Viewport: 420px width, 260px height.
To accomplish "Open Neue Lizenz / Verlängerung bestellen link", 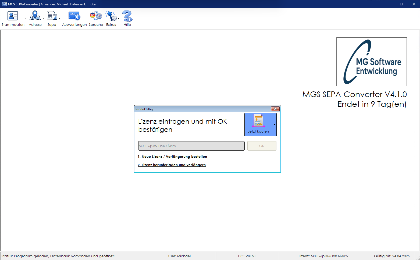I will [172, 157].
